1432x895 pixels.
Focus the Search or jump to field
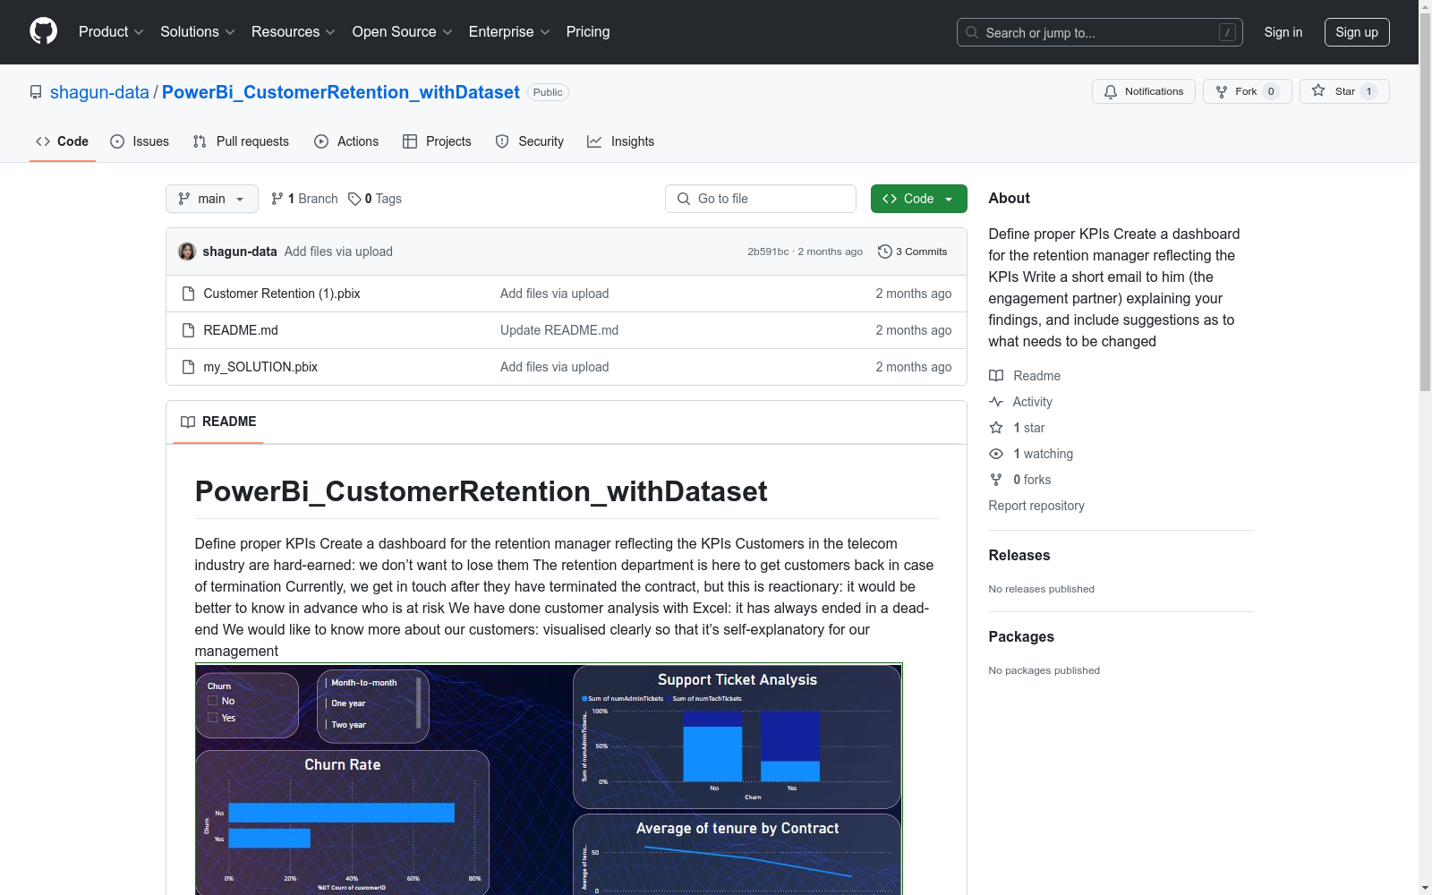point(1100,32)
